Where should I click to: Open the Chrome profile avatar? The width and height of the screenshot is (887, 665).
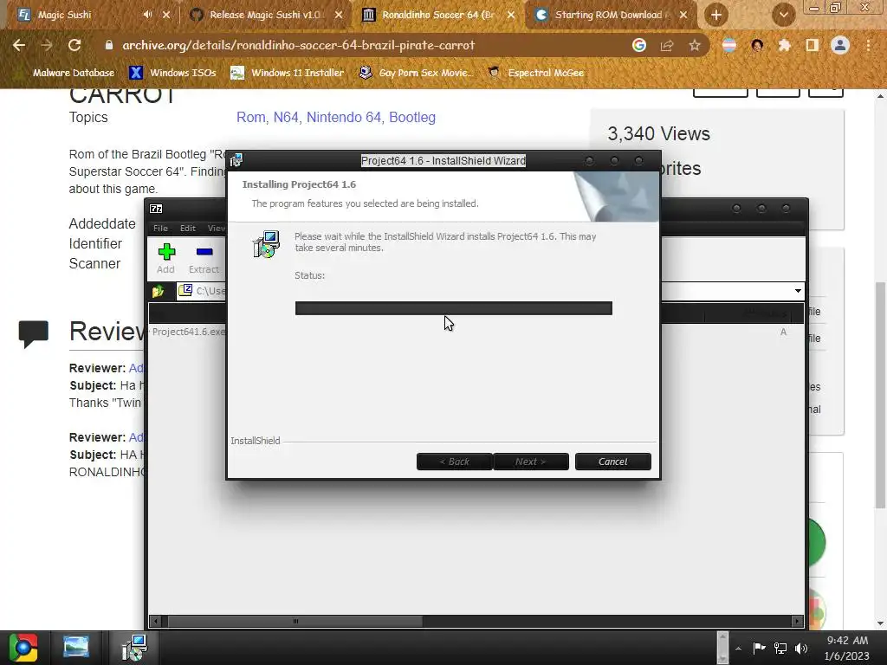[x=840, y=45]
